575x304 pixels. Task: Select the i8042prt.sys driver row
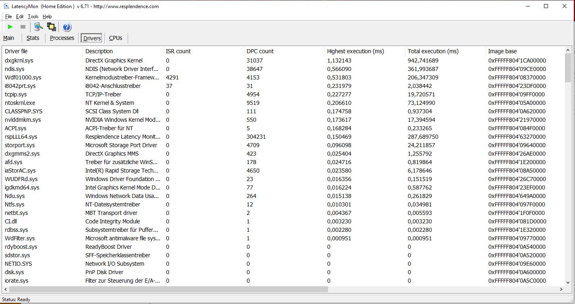pyautogui.click(x=284, y=86)
